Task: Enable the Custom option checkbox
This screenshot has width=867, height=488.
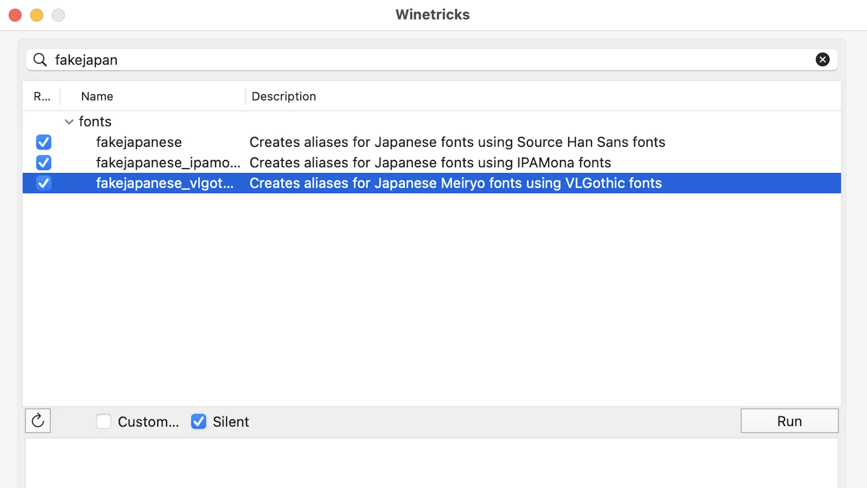Action: click(x=104, y=422)
